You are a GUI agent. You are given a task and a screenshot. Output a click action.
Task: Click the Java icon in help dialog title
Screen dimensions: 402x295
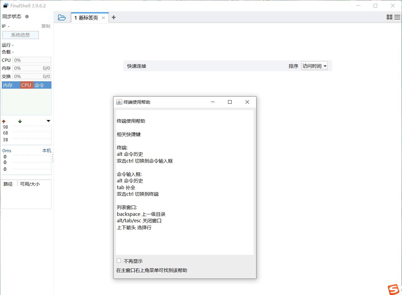coord(119,102)
